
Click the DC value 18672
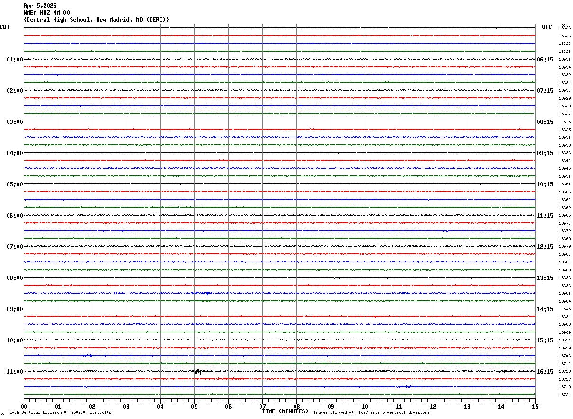coord(565,231)
